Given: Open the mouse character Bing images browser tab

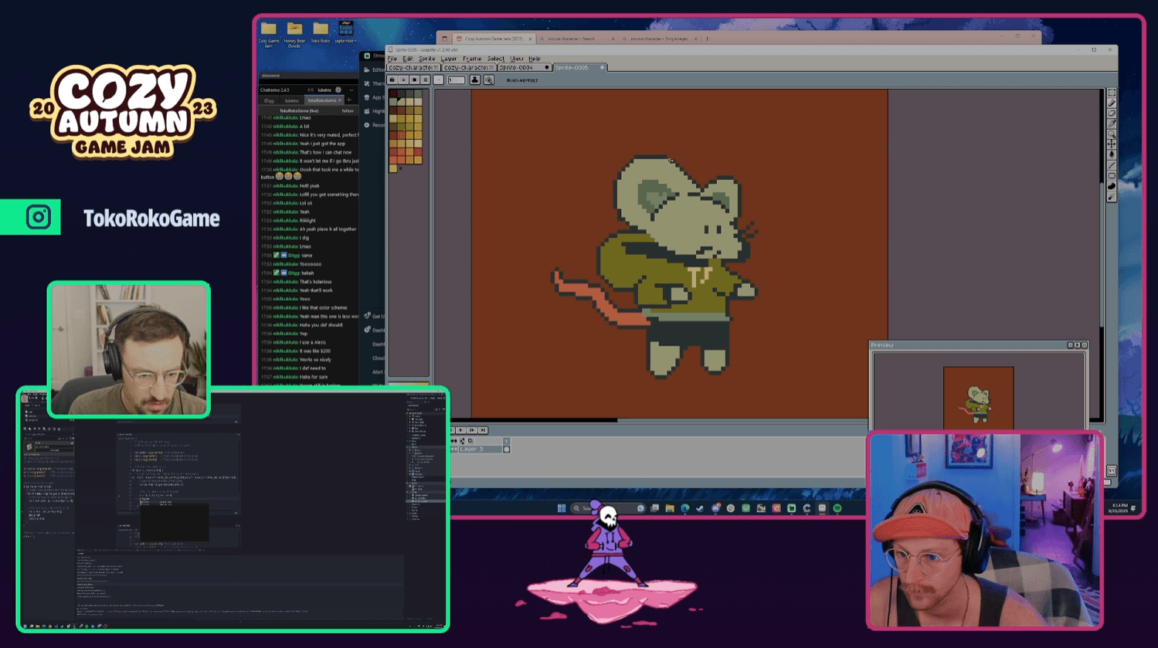Looking at the screenshot, I should [659, 39].
